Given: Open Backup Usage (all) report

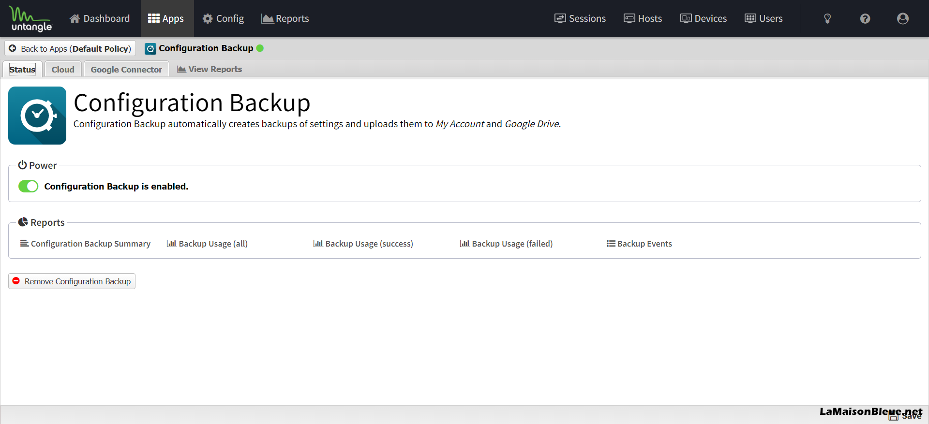Looking at the screenshot, I should pos(207,244).
